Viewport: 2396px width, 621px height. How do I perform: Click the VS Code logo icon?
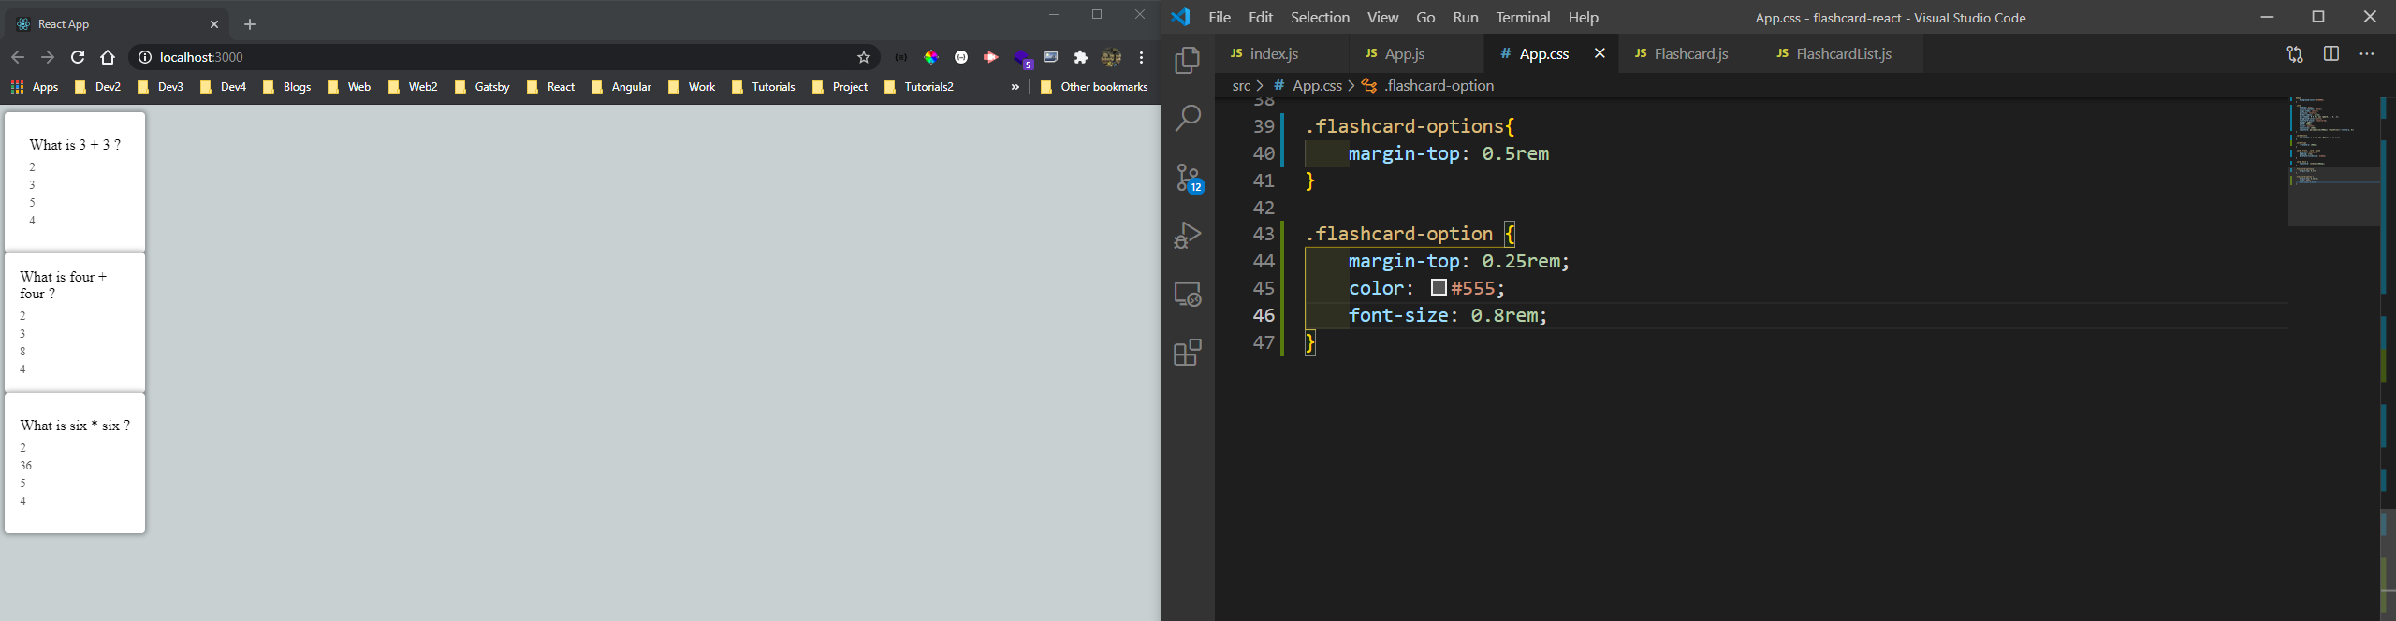tap(1181, 17)
